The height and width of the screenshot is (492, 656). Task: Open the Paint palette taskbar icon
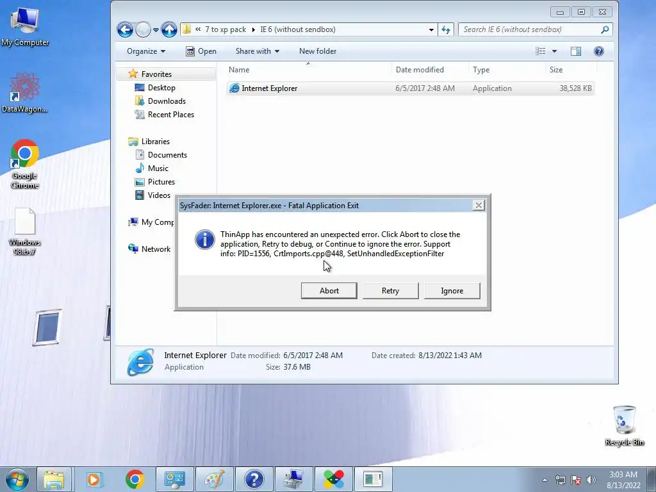click(214, 479)
